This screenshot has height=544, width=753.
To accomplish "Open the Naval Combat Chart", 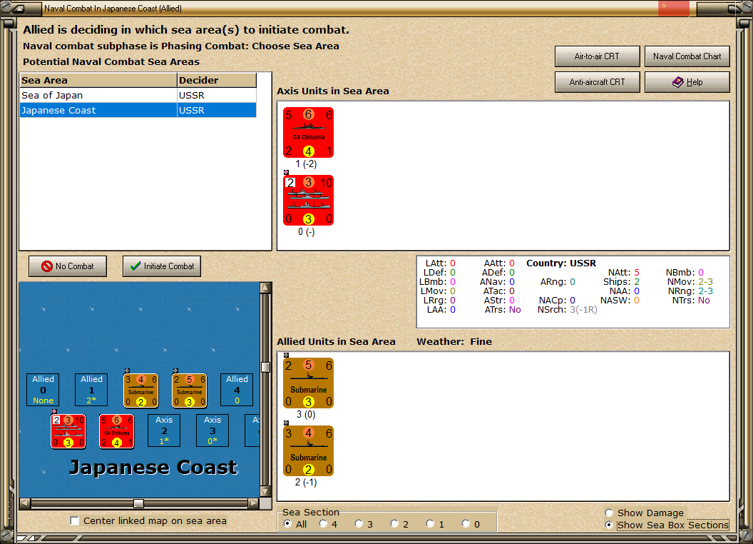I will click(687, 56).
